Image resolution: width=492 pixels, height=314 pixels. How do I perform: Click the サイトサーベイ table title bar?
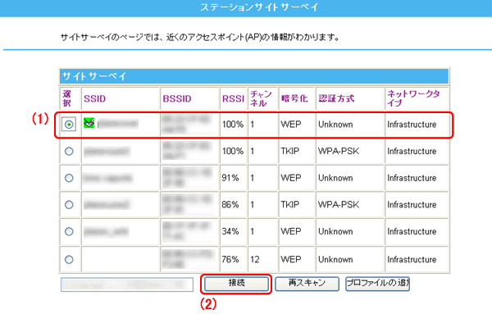[254, 76]
